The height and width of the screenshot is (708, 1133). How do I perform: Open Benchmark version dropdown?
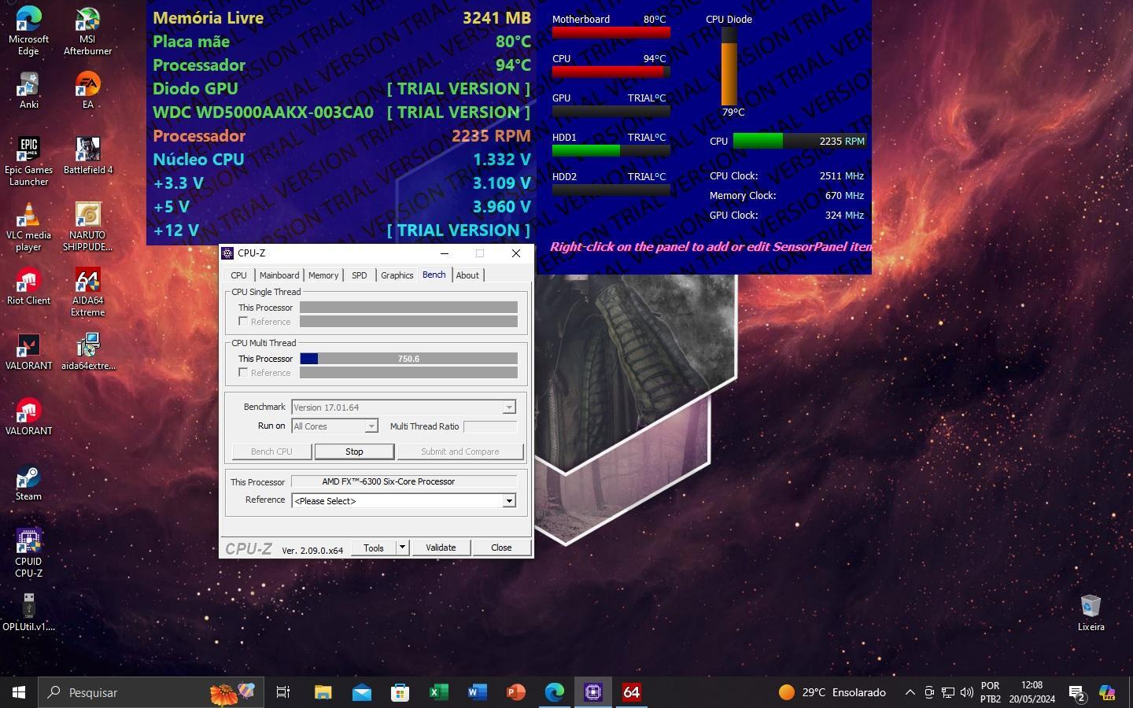(x=509, y=407)
